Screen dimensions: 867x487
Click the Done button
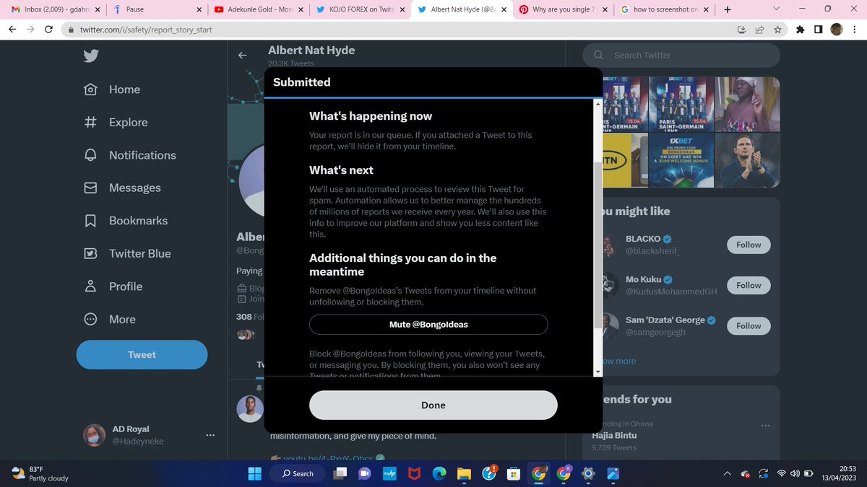tap(433, 405)
